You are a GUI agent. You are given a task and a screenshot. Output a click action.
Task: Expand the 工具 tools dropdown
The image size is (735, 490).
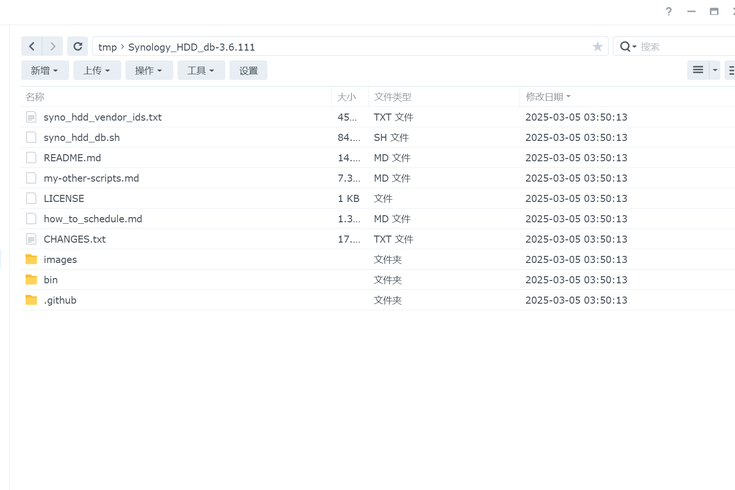(x=201, y=70)
